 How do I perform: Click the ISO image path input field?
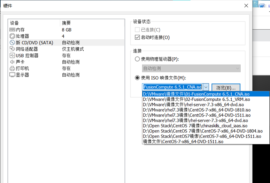pos(173,87)
